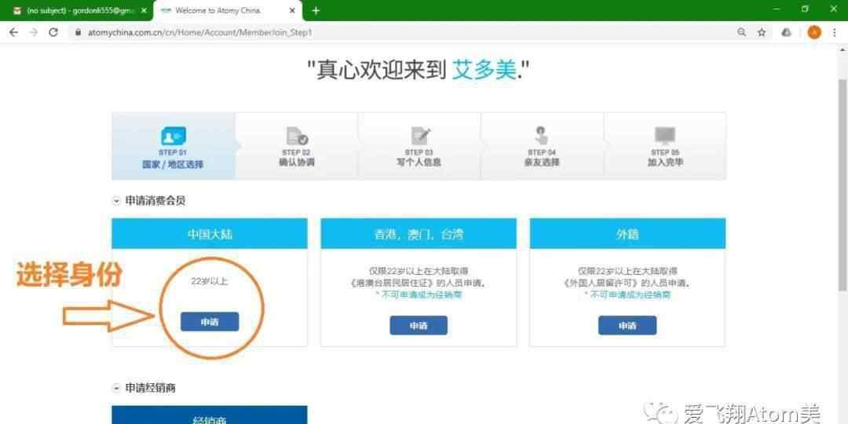Collapse the 申请经销商 section
Screen dimensions: 848x424
click(x=115, y=388)
